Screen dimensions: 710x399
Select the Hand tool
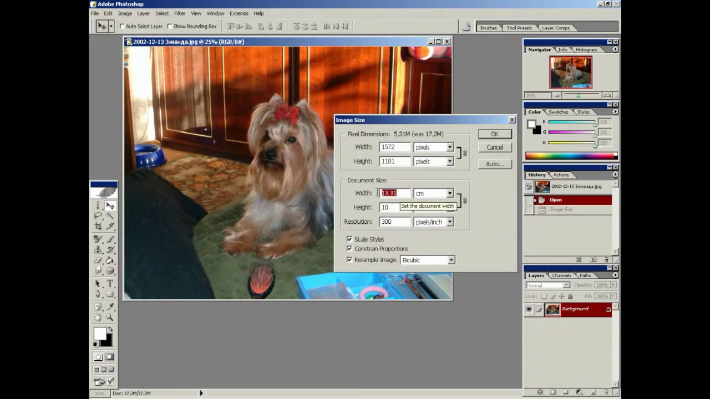point(98,318)
